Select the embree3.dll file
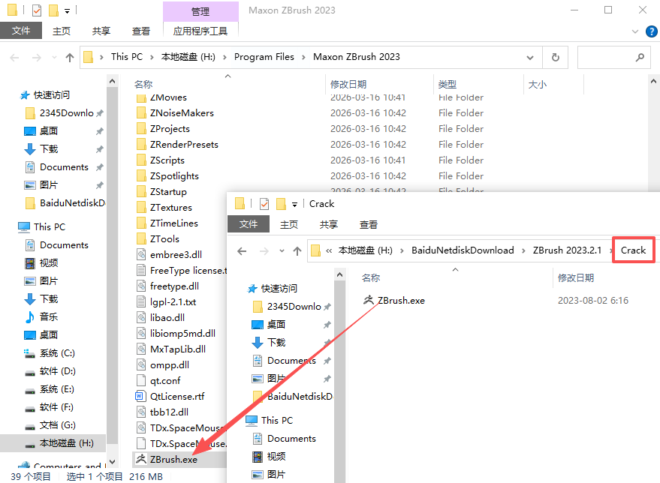This screenshot has height=483, width=660. [x=176, y=255]
